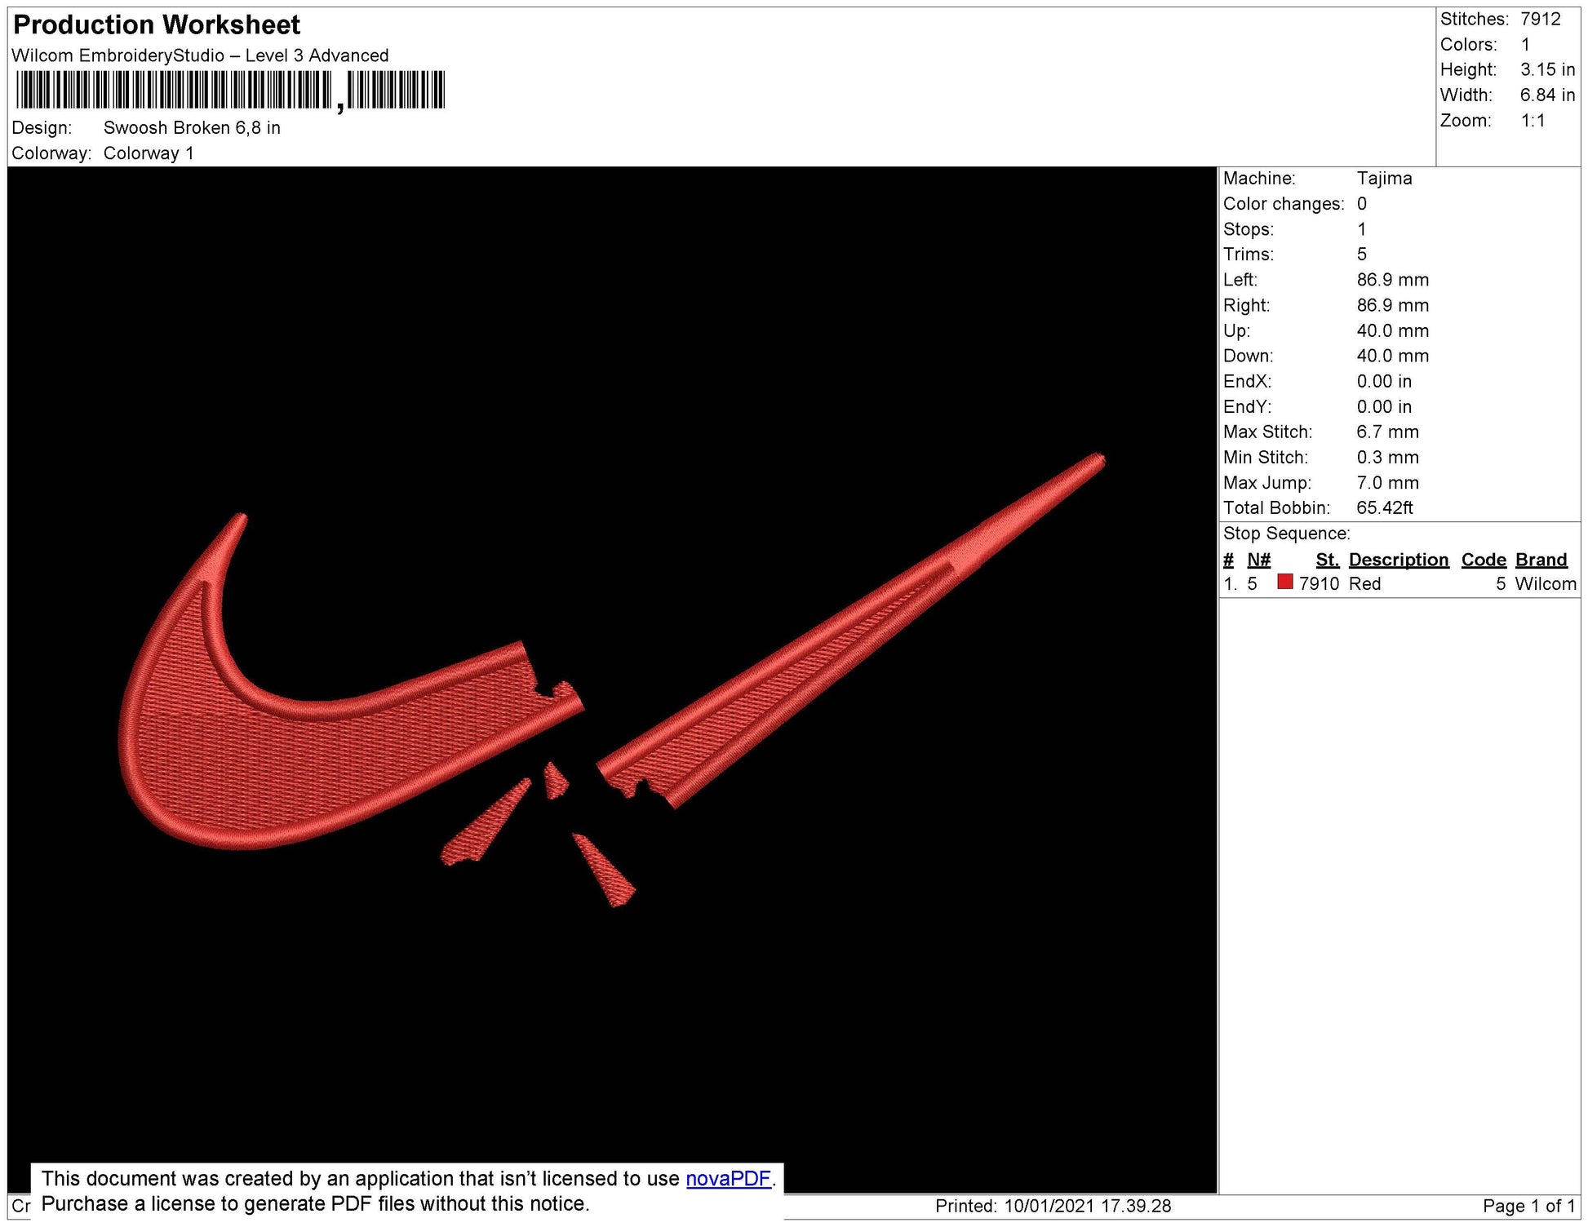Viewport: 1588px width, 1227px height.
Task: Toggle the Wilcom brand entry
Action: point(1547,584)
